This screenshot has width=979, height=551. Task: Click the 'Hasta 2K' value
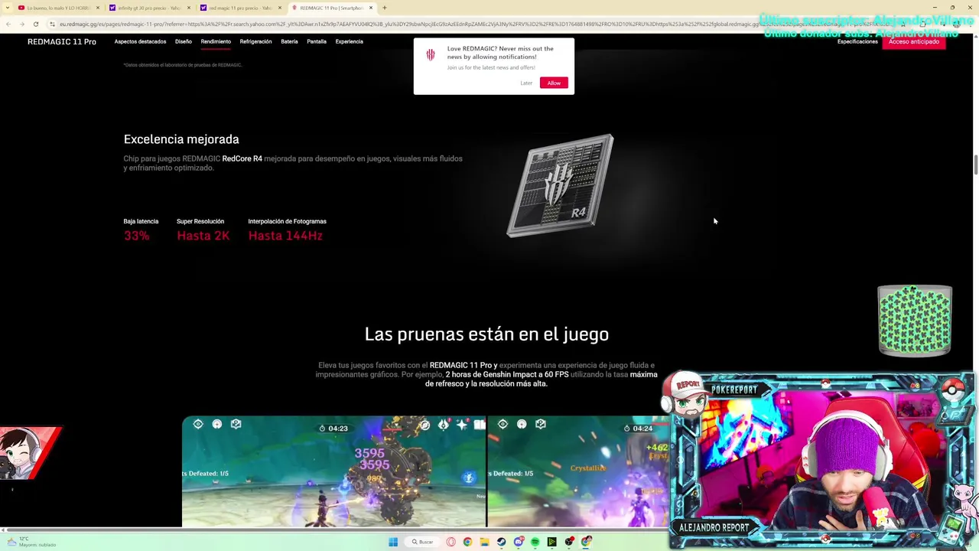coord(203,236)
